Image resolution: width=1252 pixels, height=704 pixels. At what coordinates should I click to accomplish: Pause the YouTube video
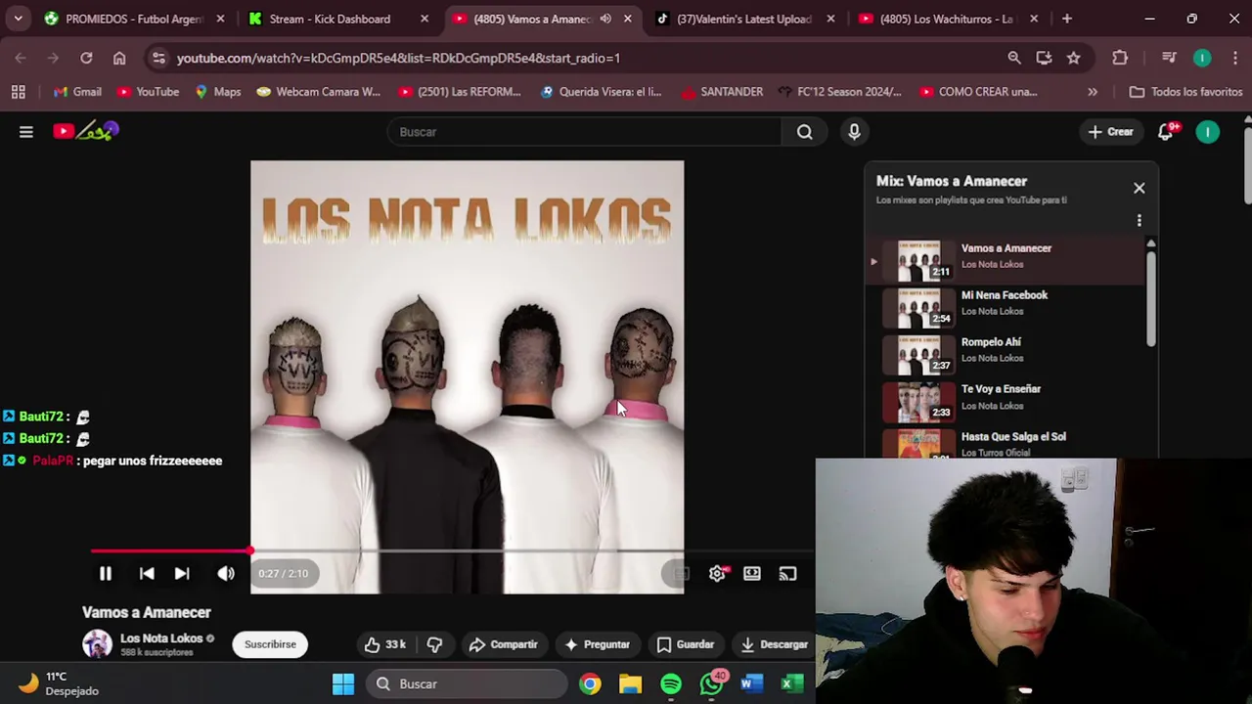click(x=106, y=574)
